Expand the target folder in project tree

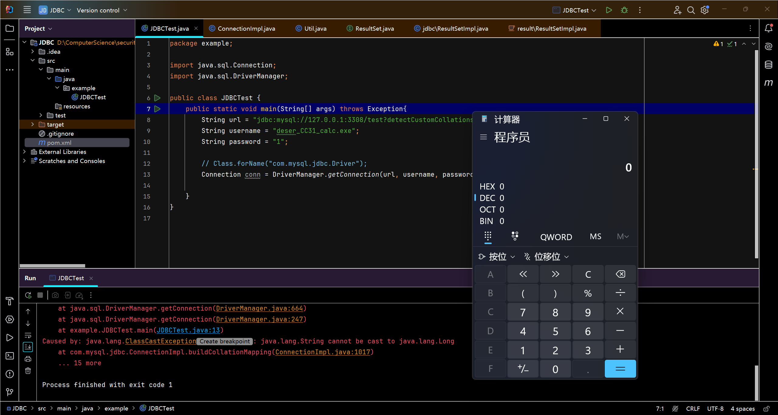coord(33,124)
